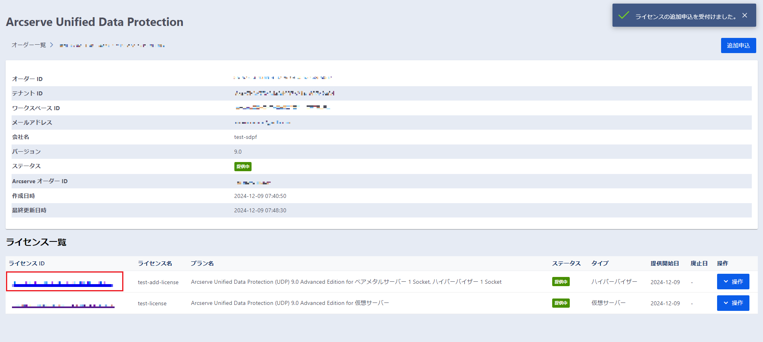Click 作成日時 value 2024-12-09 07:40:50
This screenshot has width=763, height=342.
pos(260,196)
